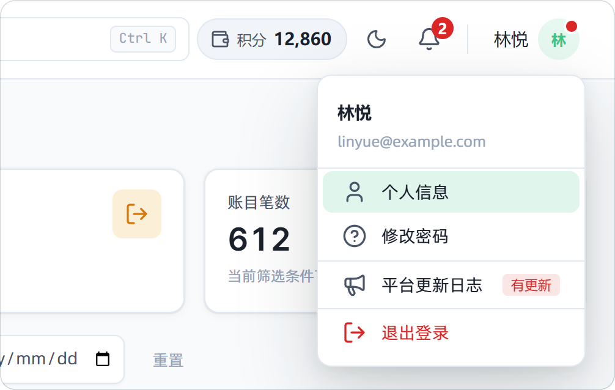615x390 pixels.
Task: Click the wallet icon beside 积分
Action: click(220, 39)
